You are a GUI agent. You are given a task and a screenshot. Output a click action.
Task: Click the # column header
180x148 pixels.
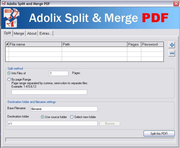(7, 44)
